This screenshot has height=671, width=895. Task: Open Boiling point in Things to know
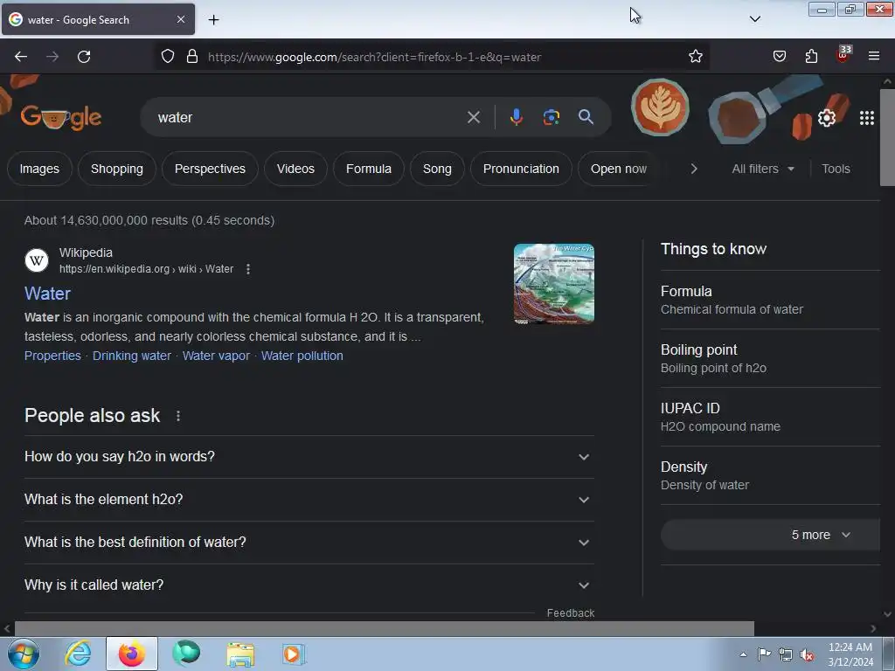pos(770,359)
